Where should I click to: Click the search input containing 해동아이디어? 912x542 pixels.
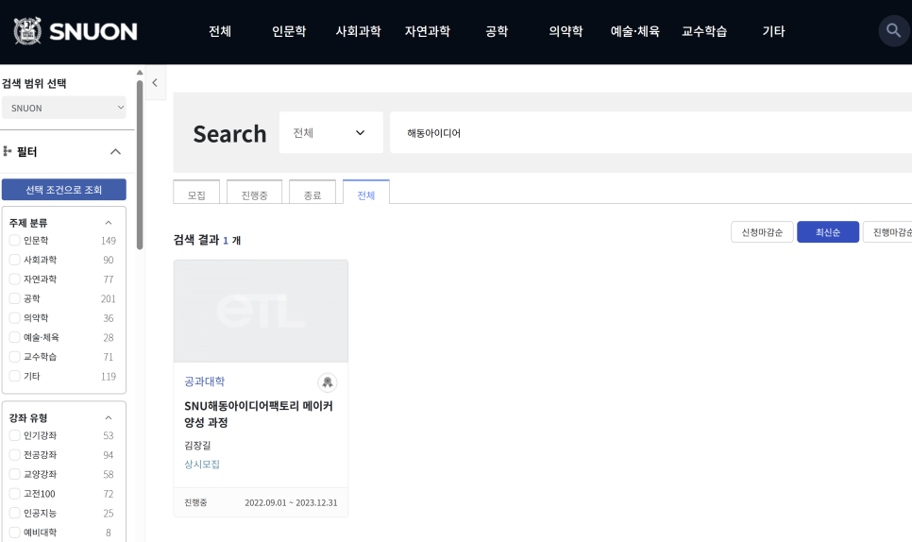point(650,132)
